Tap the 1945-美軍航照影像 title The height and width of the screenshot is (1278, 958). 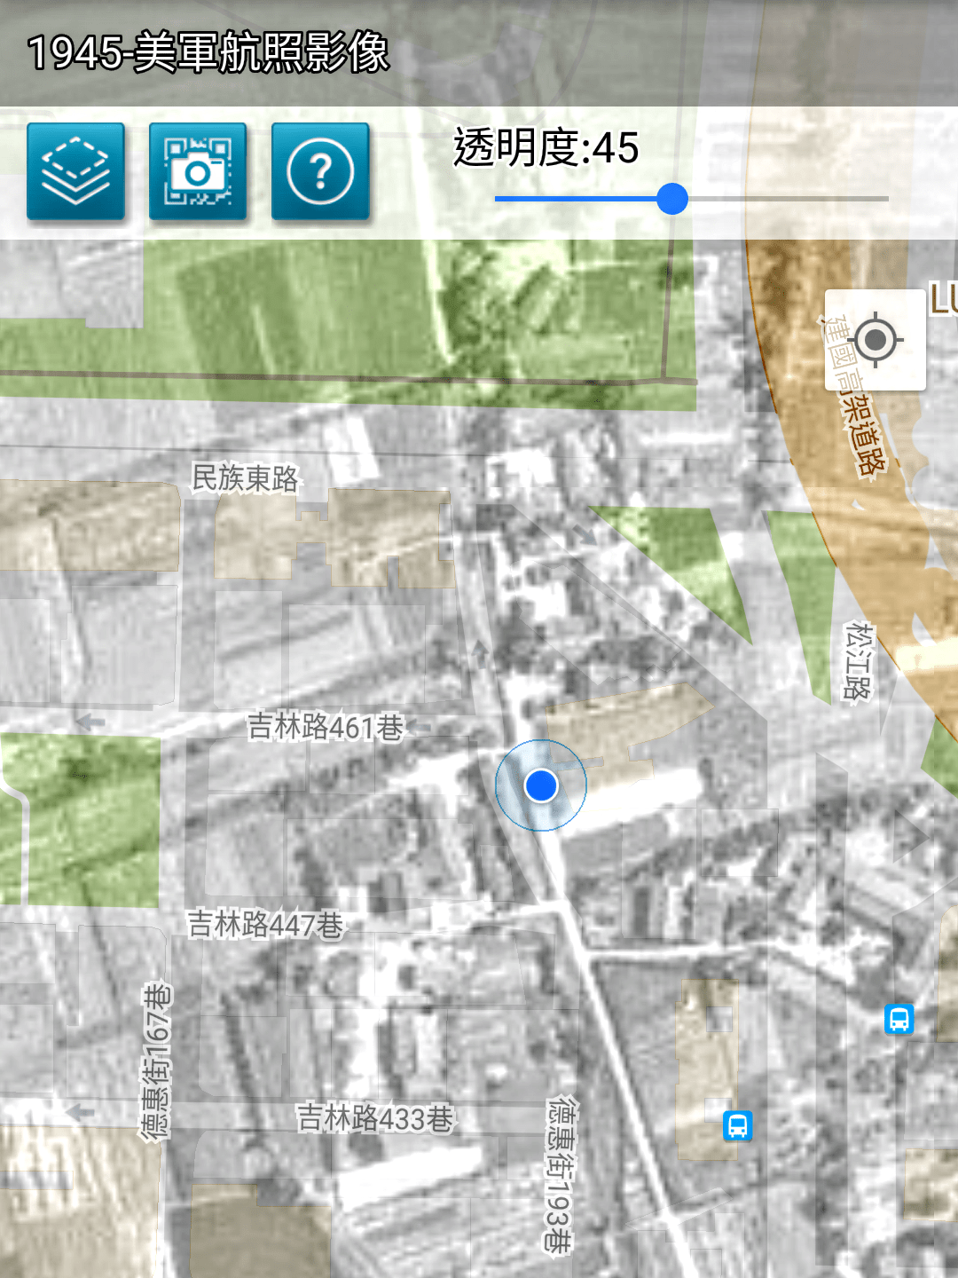pos(208,52)
